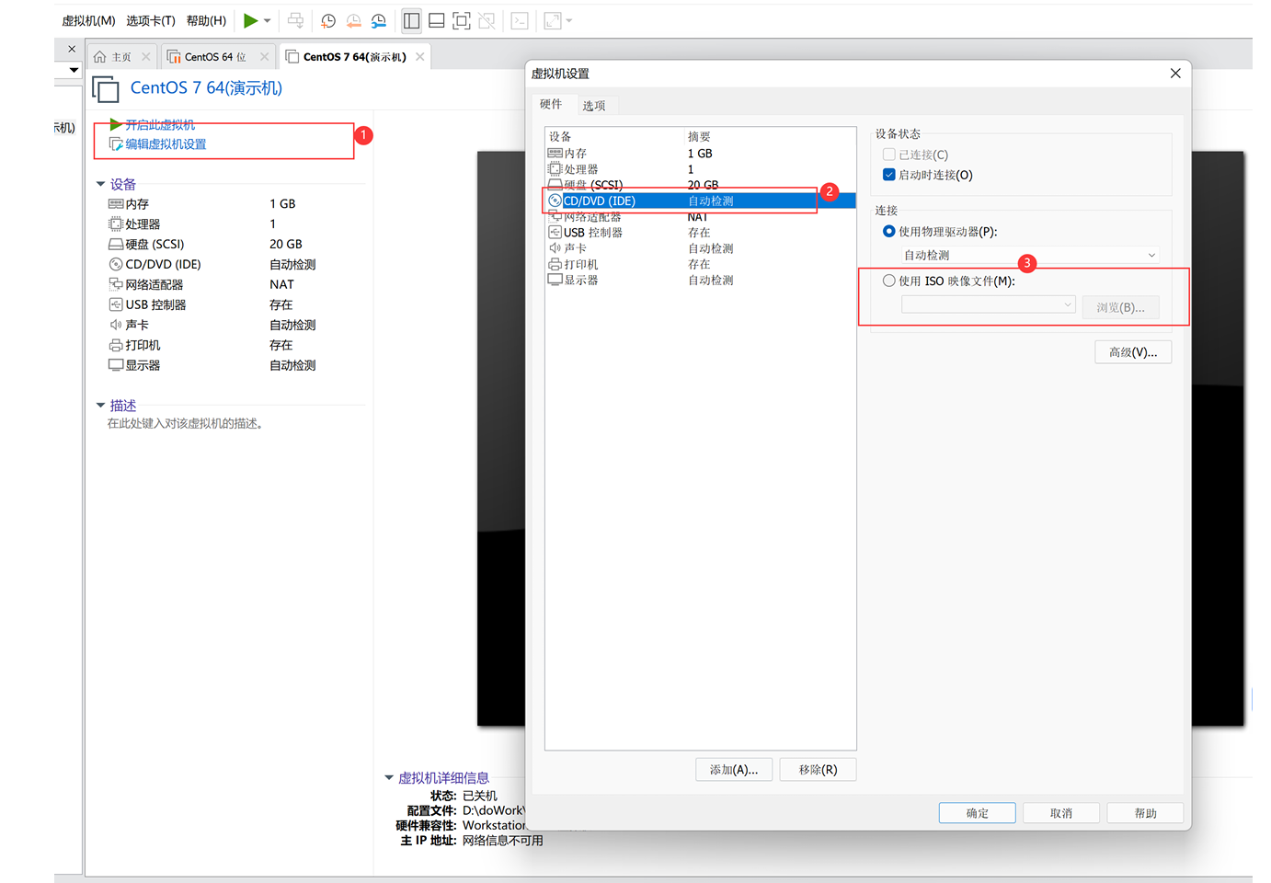The height and width of the screenshot is (883, 1271).
Task: Toggle the library sidebar view icon
Action: pos(411,20)
